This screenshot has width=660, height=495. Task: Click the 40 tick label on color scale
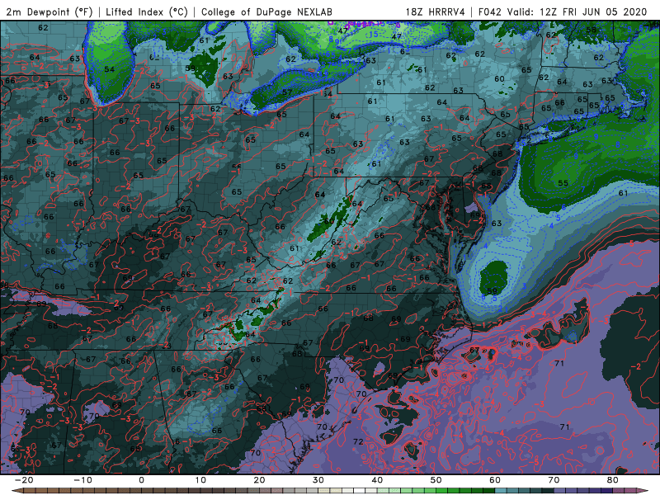377,480
